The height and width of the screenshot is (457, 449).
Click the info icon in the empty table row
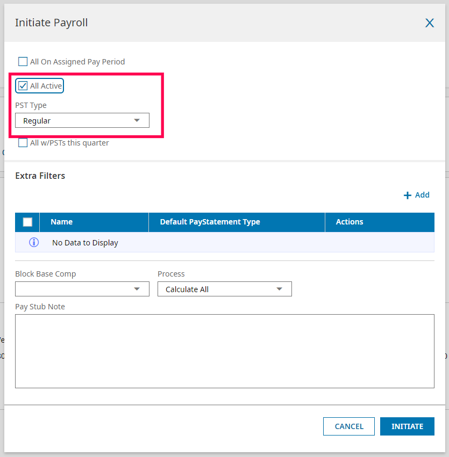(x=34, y=242)
